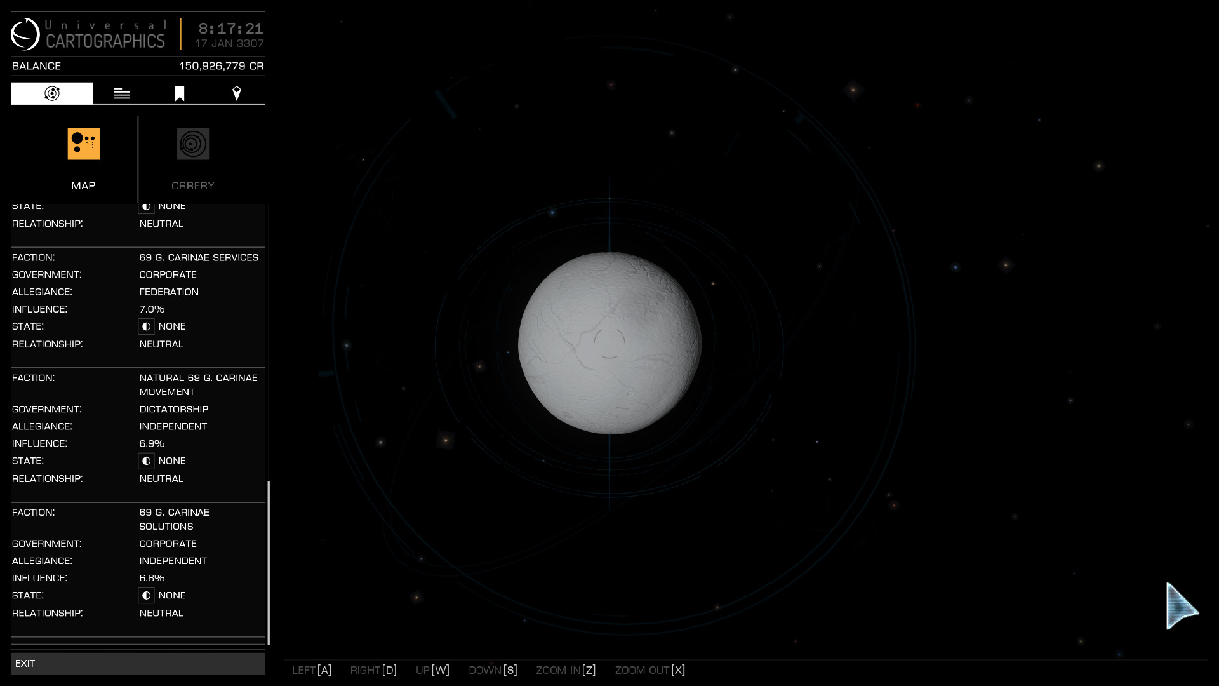1219x686 pixels.
Task: Click the UP [W] control hint
Action: click(432, 670)
